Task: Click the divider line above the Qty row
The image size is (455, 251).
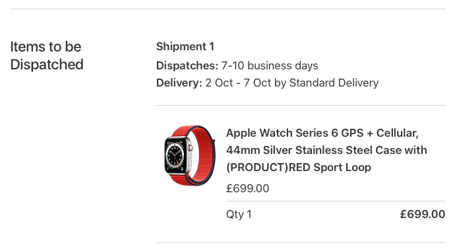Action: click(x=336, y=201)
